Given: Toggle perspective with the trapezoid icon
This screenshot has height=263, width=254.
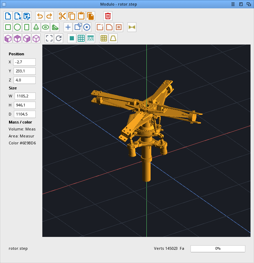Looking at the screenshot, I should (113, 38).
